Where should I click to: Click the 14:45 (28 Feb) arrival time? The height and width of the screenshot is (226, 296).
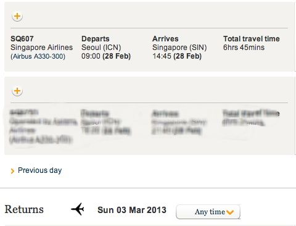pyautogui.click(x=177, y=56)
